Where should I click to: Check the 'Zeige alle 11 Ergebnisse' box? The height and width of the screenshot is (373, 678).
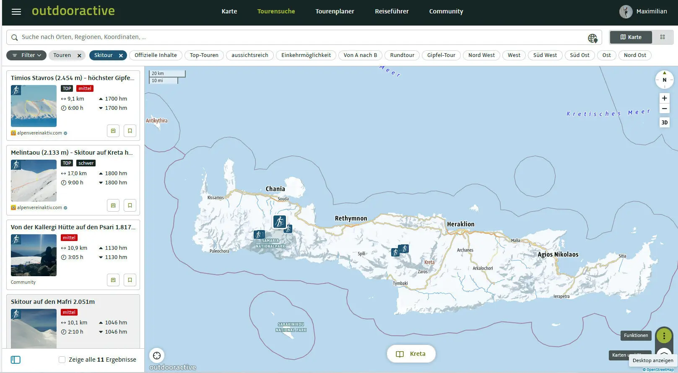pyautogui.click(x=62, y=360)
